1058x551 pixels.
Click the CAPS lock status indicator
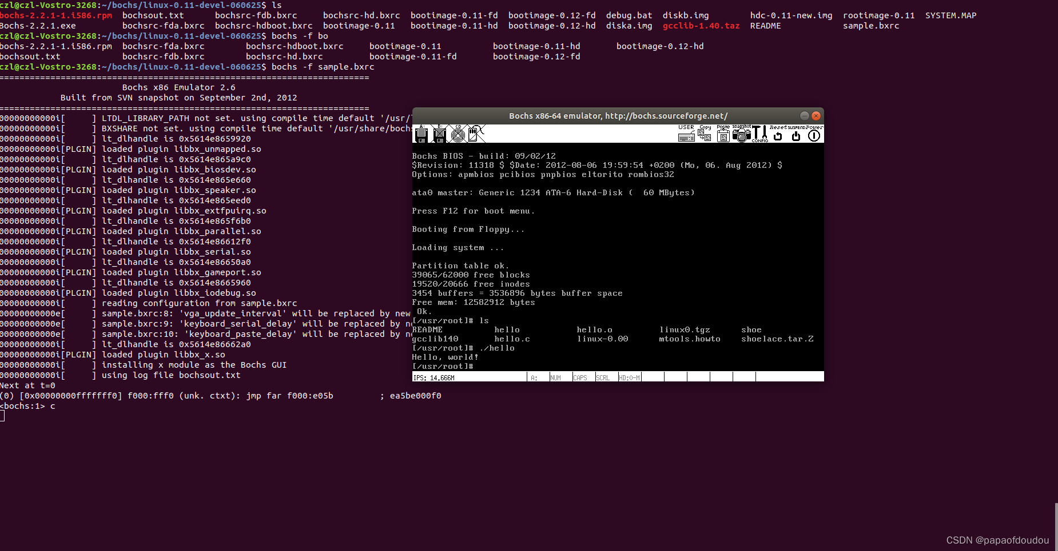(584, 377)
